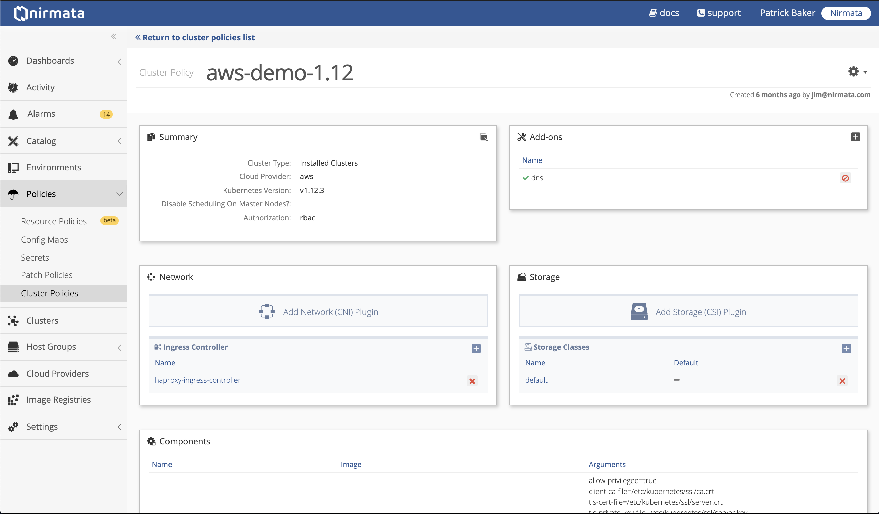Expand the Host Groups chevron
Viewport: 879px width, 514px height.
(x=119, y=347)
